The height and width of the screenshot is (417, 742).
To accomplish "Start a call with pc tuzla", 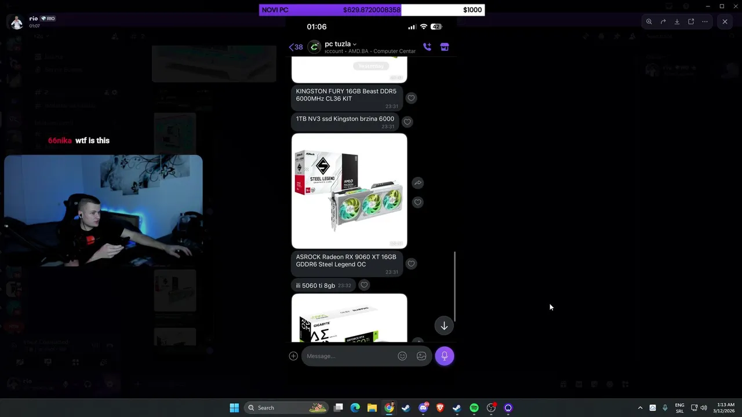I will click(427, 47).
